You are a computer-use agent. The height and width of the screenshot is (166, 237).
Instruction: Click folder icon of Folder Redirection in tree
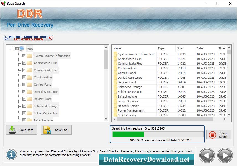coord(29,113)
